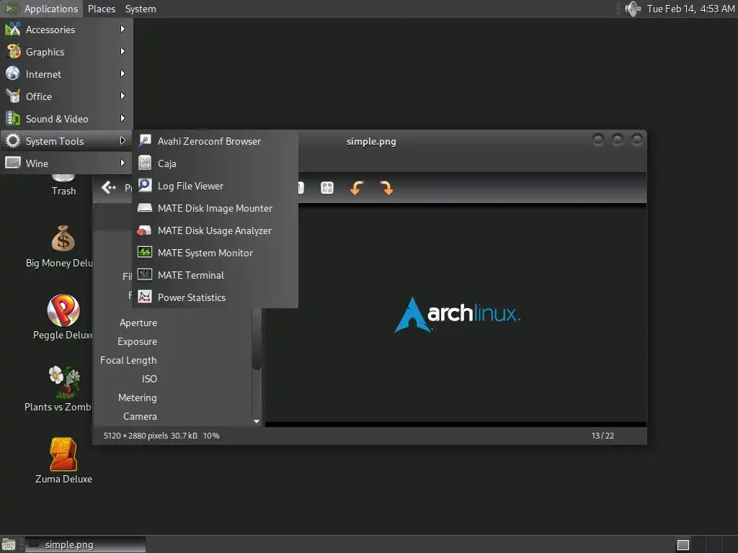Expand Graphics submenu arrow
Screen dimensions: 738x553
click(123, 51)
